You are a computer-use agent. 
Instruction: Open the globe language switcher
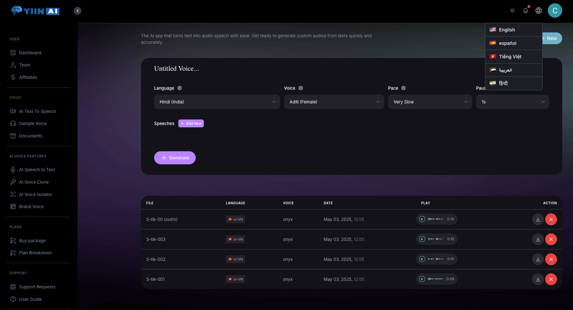pos(539,10)
